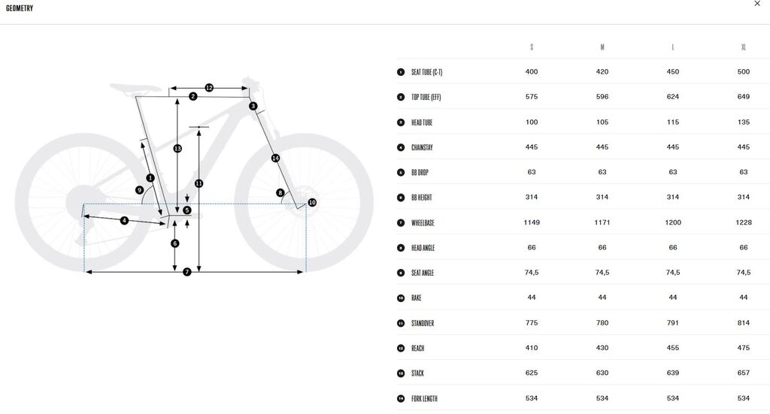Click the Reach row label
This screenshot has width=770, height=414.
(418, 349)
